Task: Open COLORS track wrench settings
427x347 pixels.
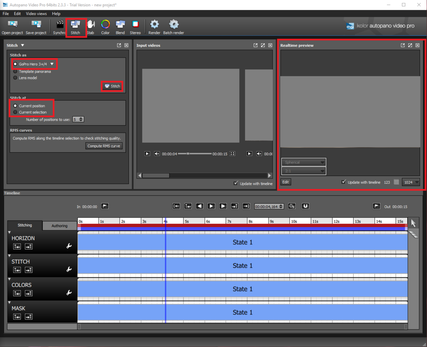Action: coord(69,293)
